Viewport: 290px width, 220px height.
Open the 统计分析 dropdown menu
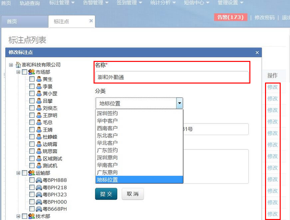(163, 3)
